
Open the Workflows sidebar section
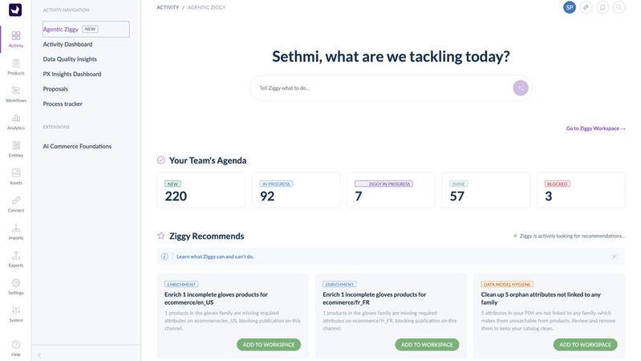tap(16, 95)
